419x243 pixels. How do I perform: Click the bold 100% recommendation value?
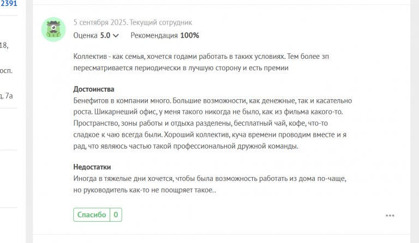click(x=190, y=35)
